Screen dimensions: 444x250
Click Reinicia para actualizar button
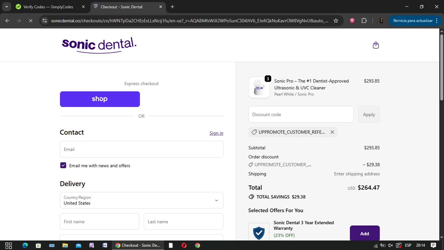(413, 21)
